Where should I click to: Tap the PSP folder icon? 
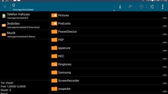(x=54, y=40)
